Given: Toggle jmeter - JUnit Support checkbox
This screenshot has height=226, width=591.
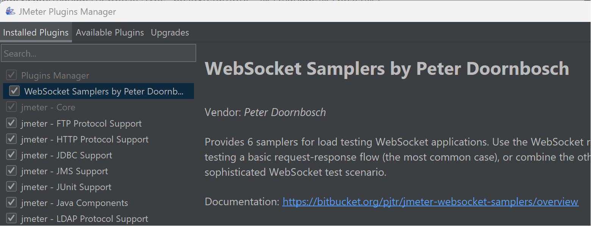Looking at the screenshot, I should [11, 187].
